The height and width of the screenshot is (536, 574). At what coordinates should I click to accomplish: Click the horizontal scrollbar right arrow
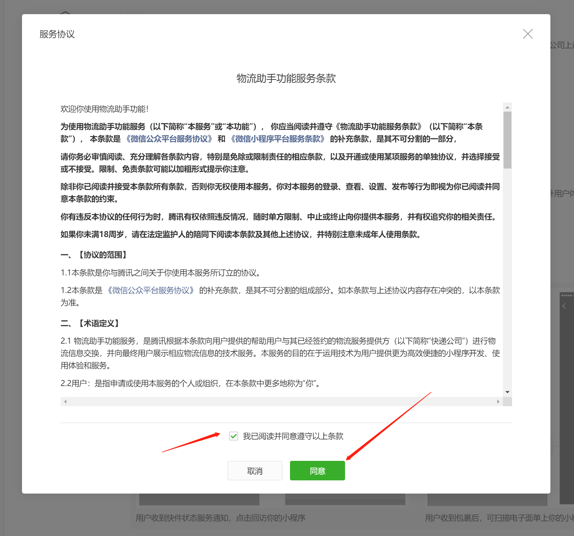(x=498, y=401)
